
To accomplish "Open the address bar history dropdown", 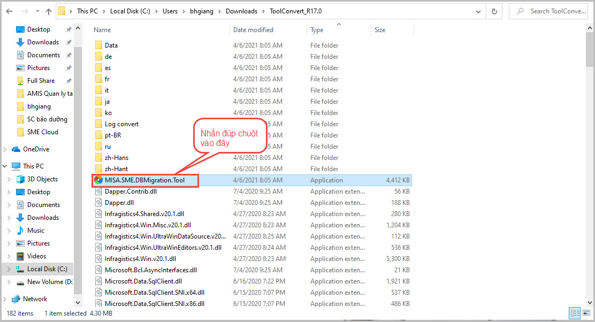I will [x=478, y=11].
